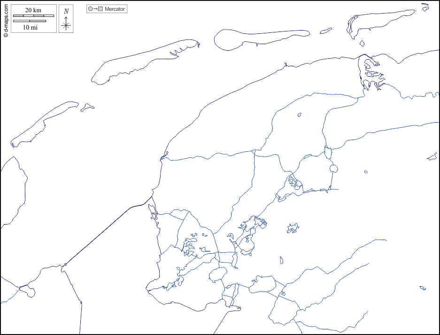Screen dimensions: 440x335
Task: Click the arrow between circle and square
Action: [95, 9]
